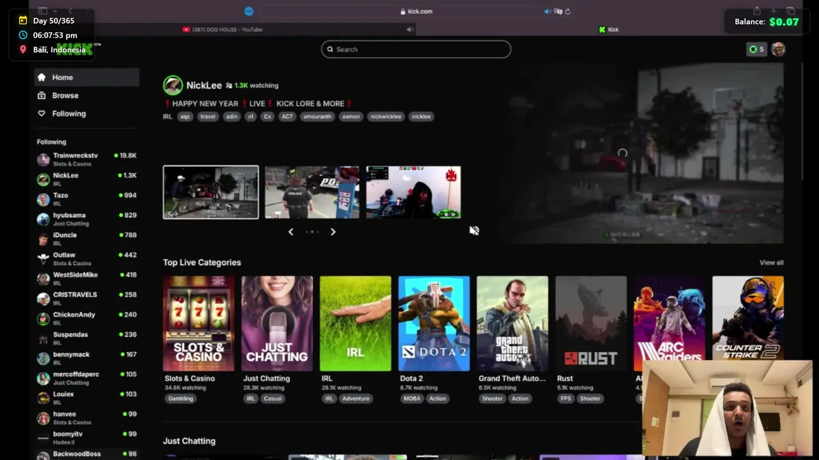Click the MOBA tag under Dota 2
This screenshot has height=460, width=819.
[x=411, y=398]
